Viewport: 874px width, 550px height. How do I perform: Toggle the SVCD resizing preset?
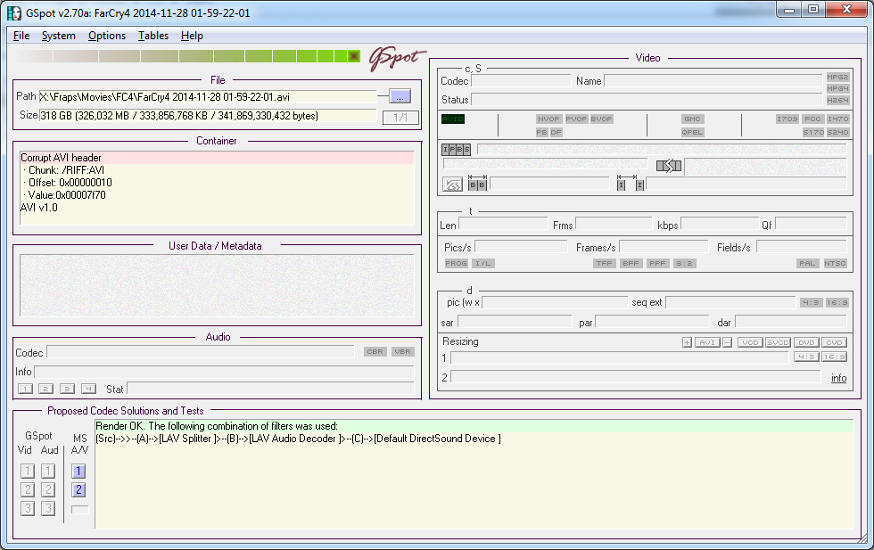pyautogui.click(x=778, y=342)
